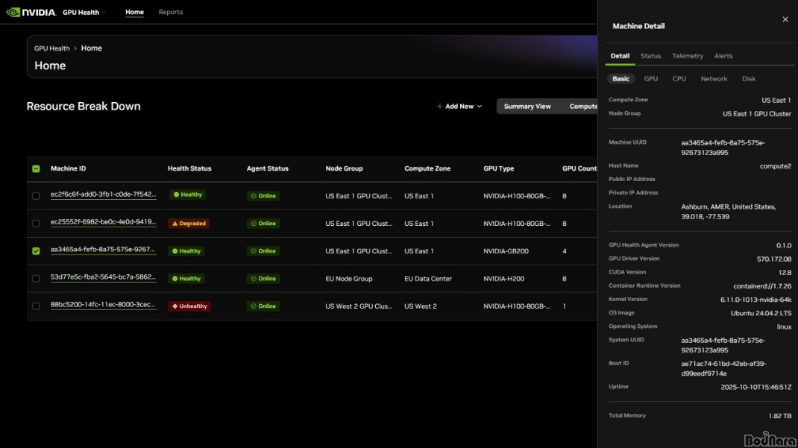Select the Network sub-tab
This screenshot has width=798, height=448.
coord(713,79)
